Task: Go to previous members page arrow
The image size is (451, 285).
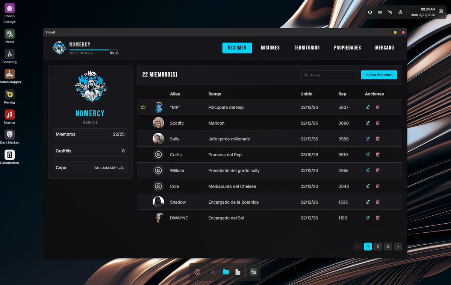Action: 358,247
